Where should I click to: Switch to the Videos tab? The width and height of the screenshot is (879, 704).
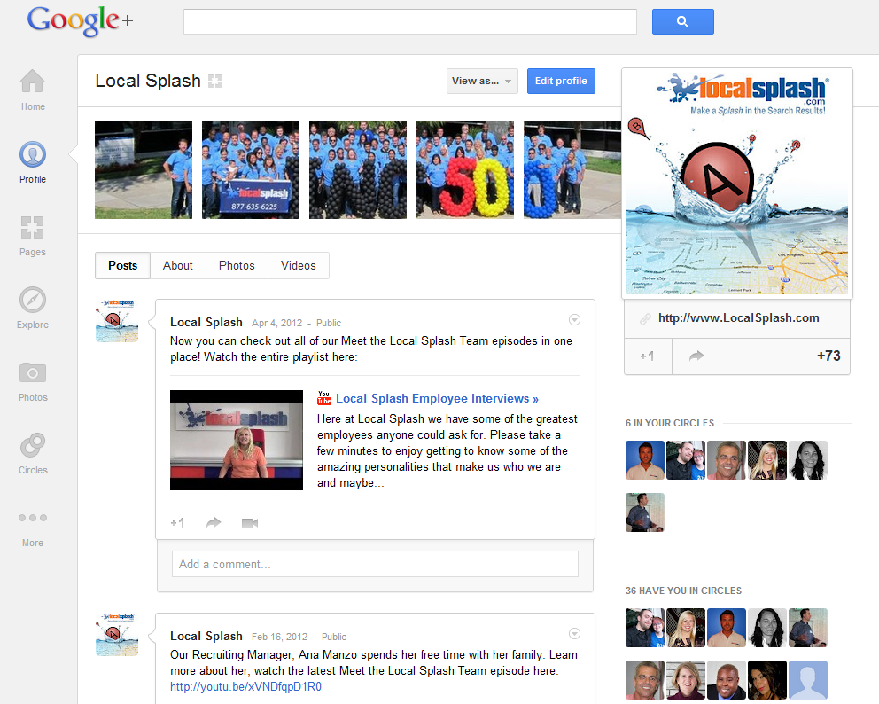[298, 265]
